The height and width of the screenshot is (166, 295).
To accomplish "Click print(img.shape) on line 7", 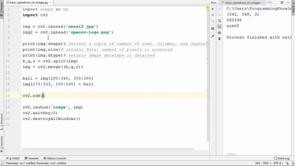I will click(x=42, y=44).
